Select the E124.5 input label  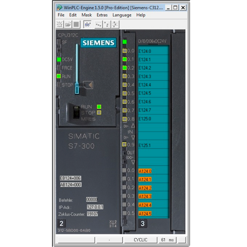(145, 93)
